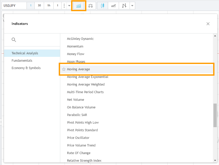This screenshot has width=219, height=165.
Task: Select the 30 minute interval button
Action: click(x=39, y=6)
